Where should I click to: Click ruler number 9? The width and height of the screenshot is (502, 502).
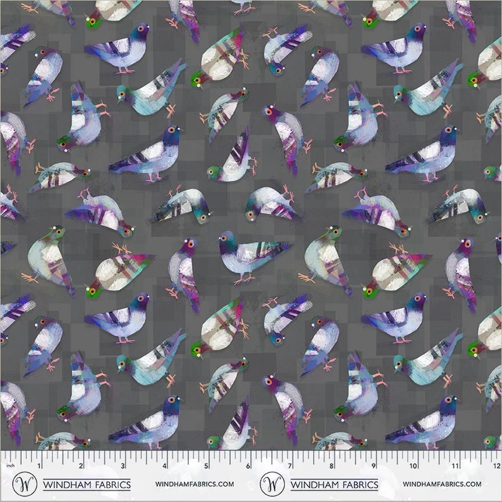point(373,466)
